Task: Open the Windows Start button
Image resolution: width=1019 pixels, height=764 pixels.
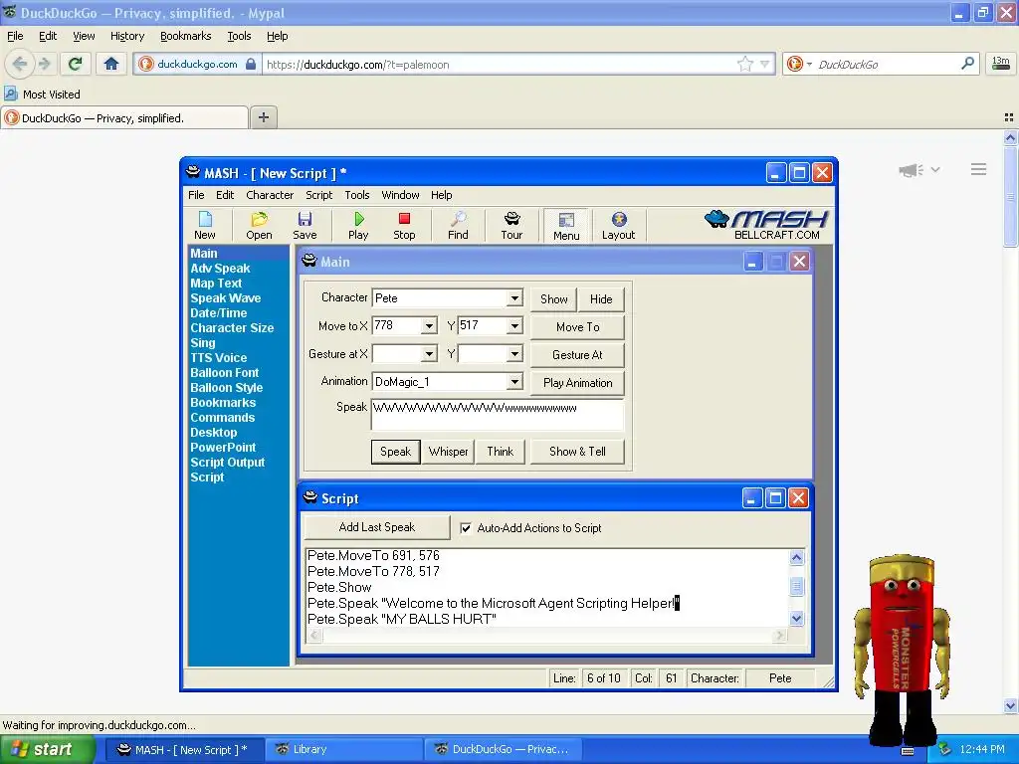Action: pos(48,749)
